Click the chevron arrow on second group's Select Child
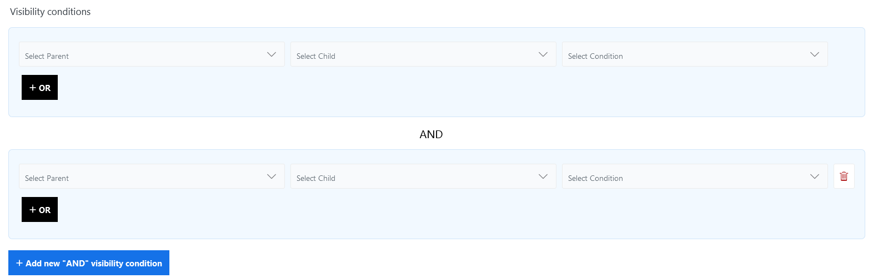878x278 pixels. pyautogui.click(x=543, y=176)
